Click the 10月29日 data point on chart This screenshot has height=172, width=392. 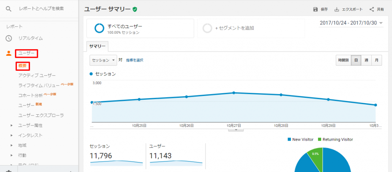click(x=328, y=100)
